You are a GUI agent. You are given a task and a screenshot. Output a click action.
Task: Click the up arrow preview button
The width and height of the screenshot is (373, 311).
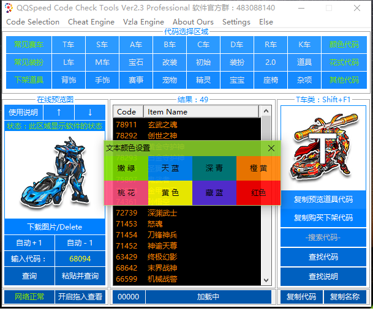click(59, 112)
